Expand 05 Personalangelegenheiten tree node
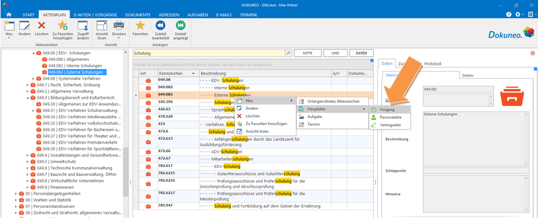538x220 pixels. [x=16, y=194]
